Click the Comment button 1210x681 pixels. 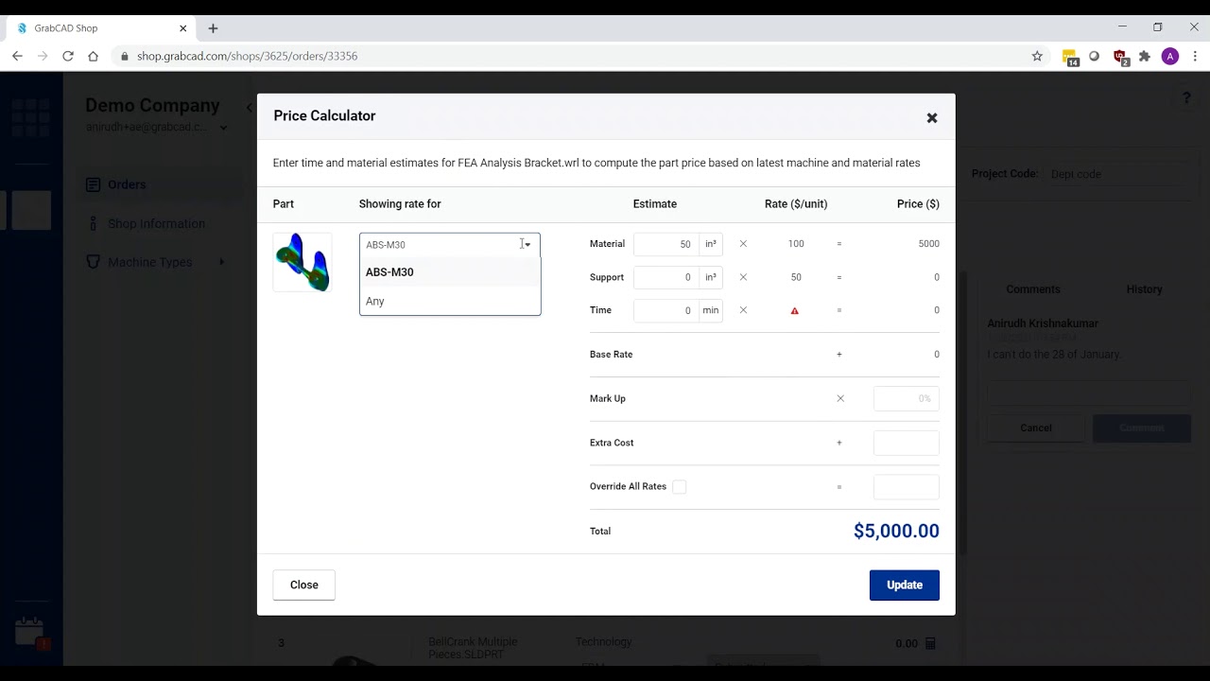(x=1142, y=428)
